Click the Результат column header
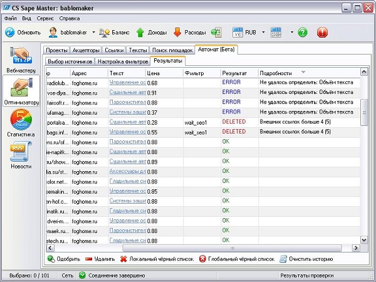This screenshot has height=282, width=376. tap(239, 73)
